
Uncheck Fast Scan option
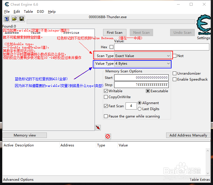coord(106,106)
